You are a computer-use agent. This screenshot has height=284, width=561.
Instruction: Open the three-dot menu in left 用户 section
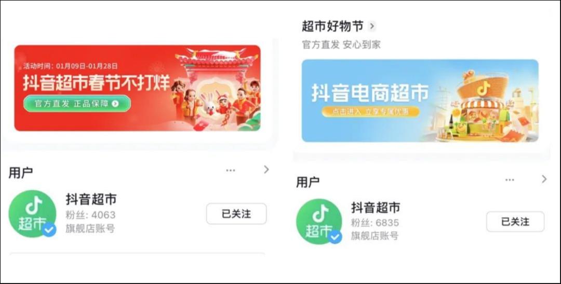coord(231,170)
